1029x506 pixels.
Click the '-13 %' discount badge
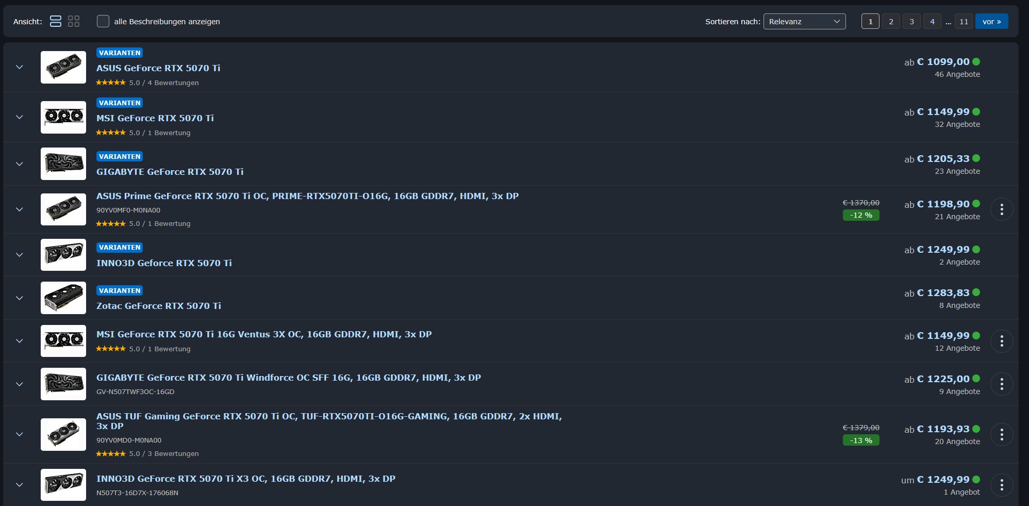[x=861, y=440]
